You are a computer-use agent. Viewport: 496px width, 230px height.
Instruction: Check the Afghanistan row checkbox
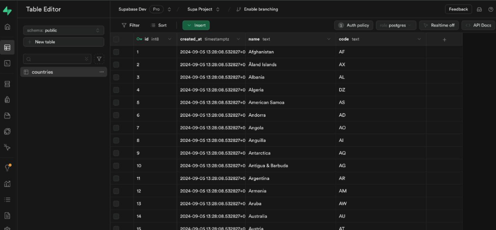tap(116, 52)
